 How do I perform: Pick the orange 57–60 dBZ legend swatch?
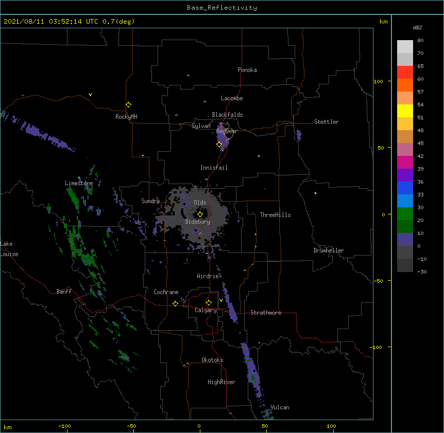click(x=405, y=85)
